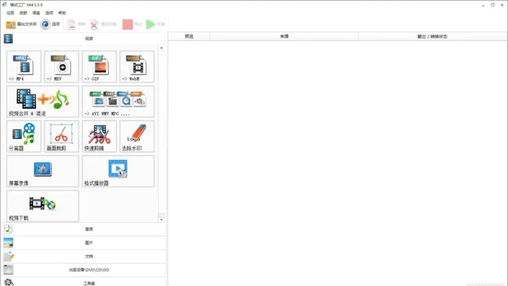Click the video panel scrollbar down arrow
Viewport: 508px width, 286px height.
pyautogui.click(x=161, y=220)
